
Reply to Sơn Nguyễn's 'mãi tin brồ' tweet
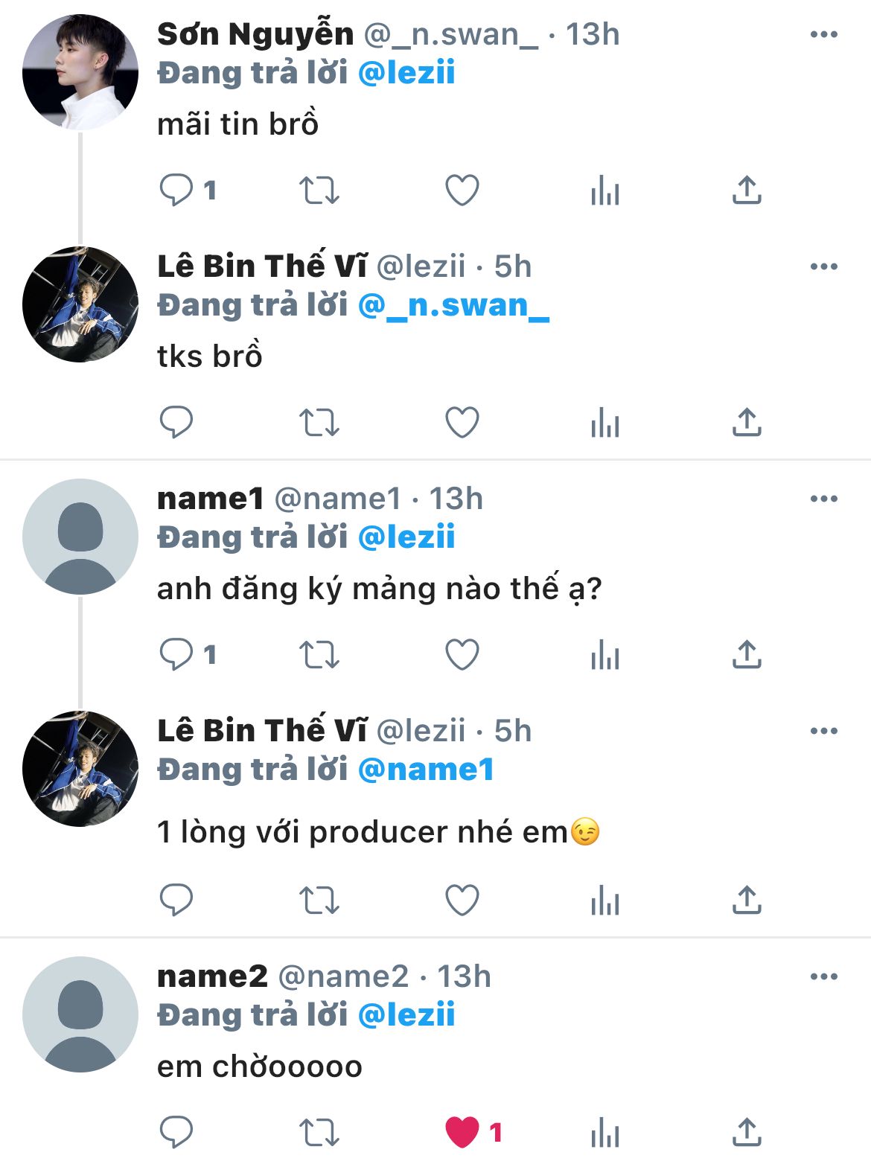176,190
